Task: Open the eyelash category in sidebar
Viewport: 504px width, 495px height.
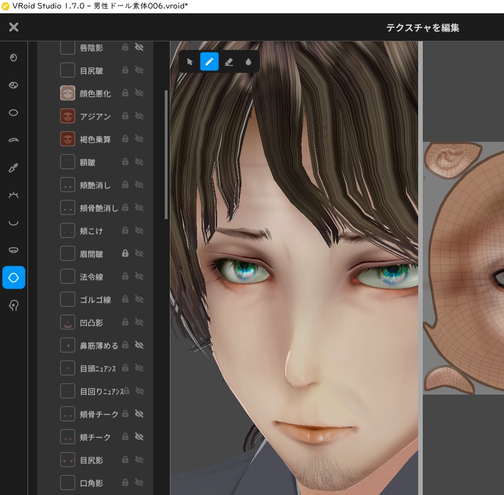Action: tap(13, 195)
